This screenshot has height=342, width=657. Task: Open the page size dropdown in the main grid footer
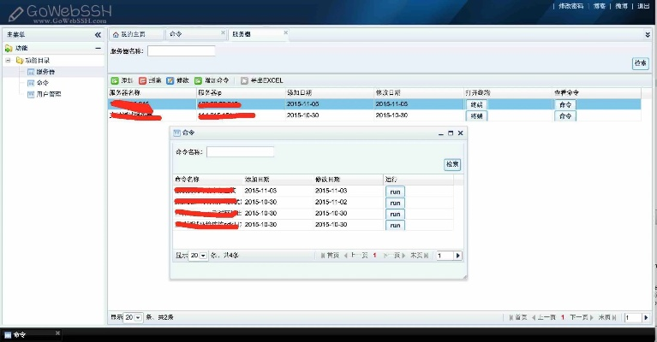[138, 318]
